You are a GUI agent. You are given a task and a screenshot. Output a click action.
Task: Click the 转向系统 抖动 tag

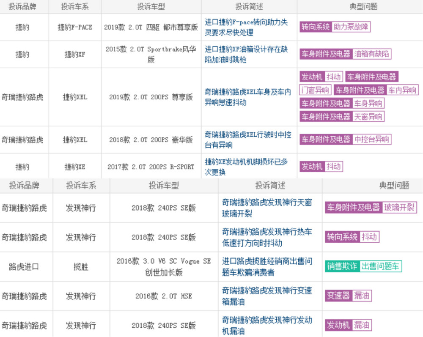[x=352, y=237]
